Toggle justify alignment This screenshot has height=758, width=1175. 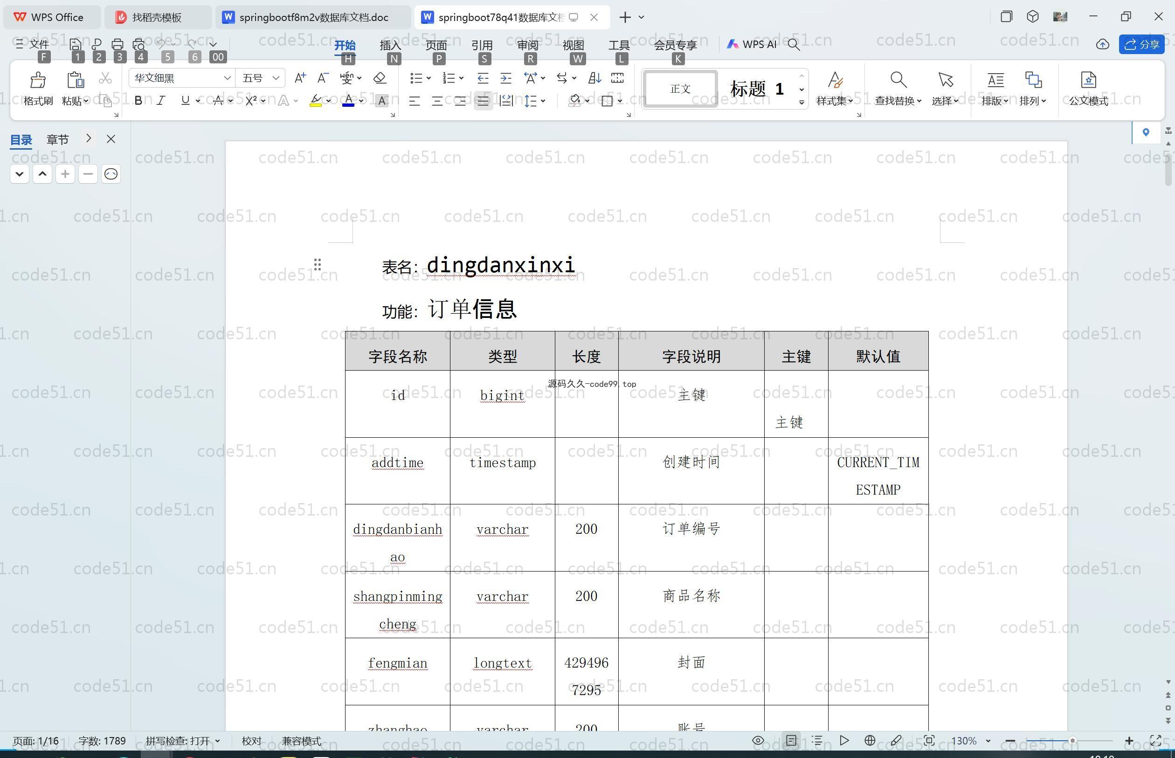coord(483,101)
